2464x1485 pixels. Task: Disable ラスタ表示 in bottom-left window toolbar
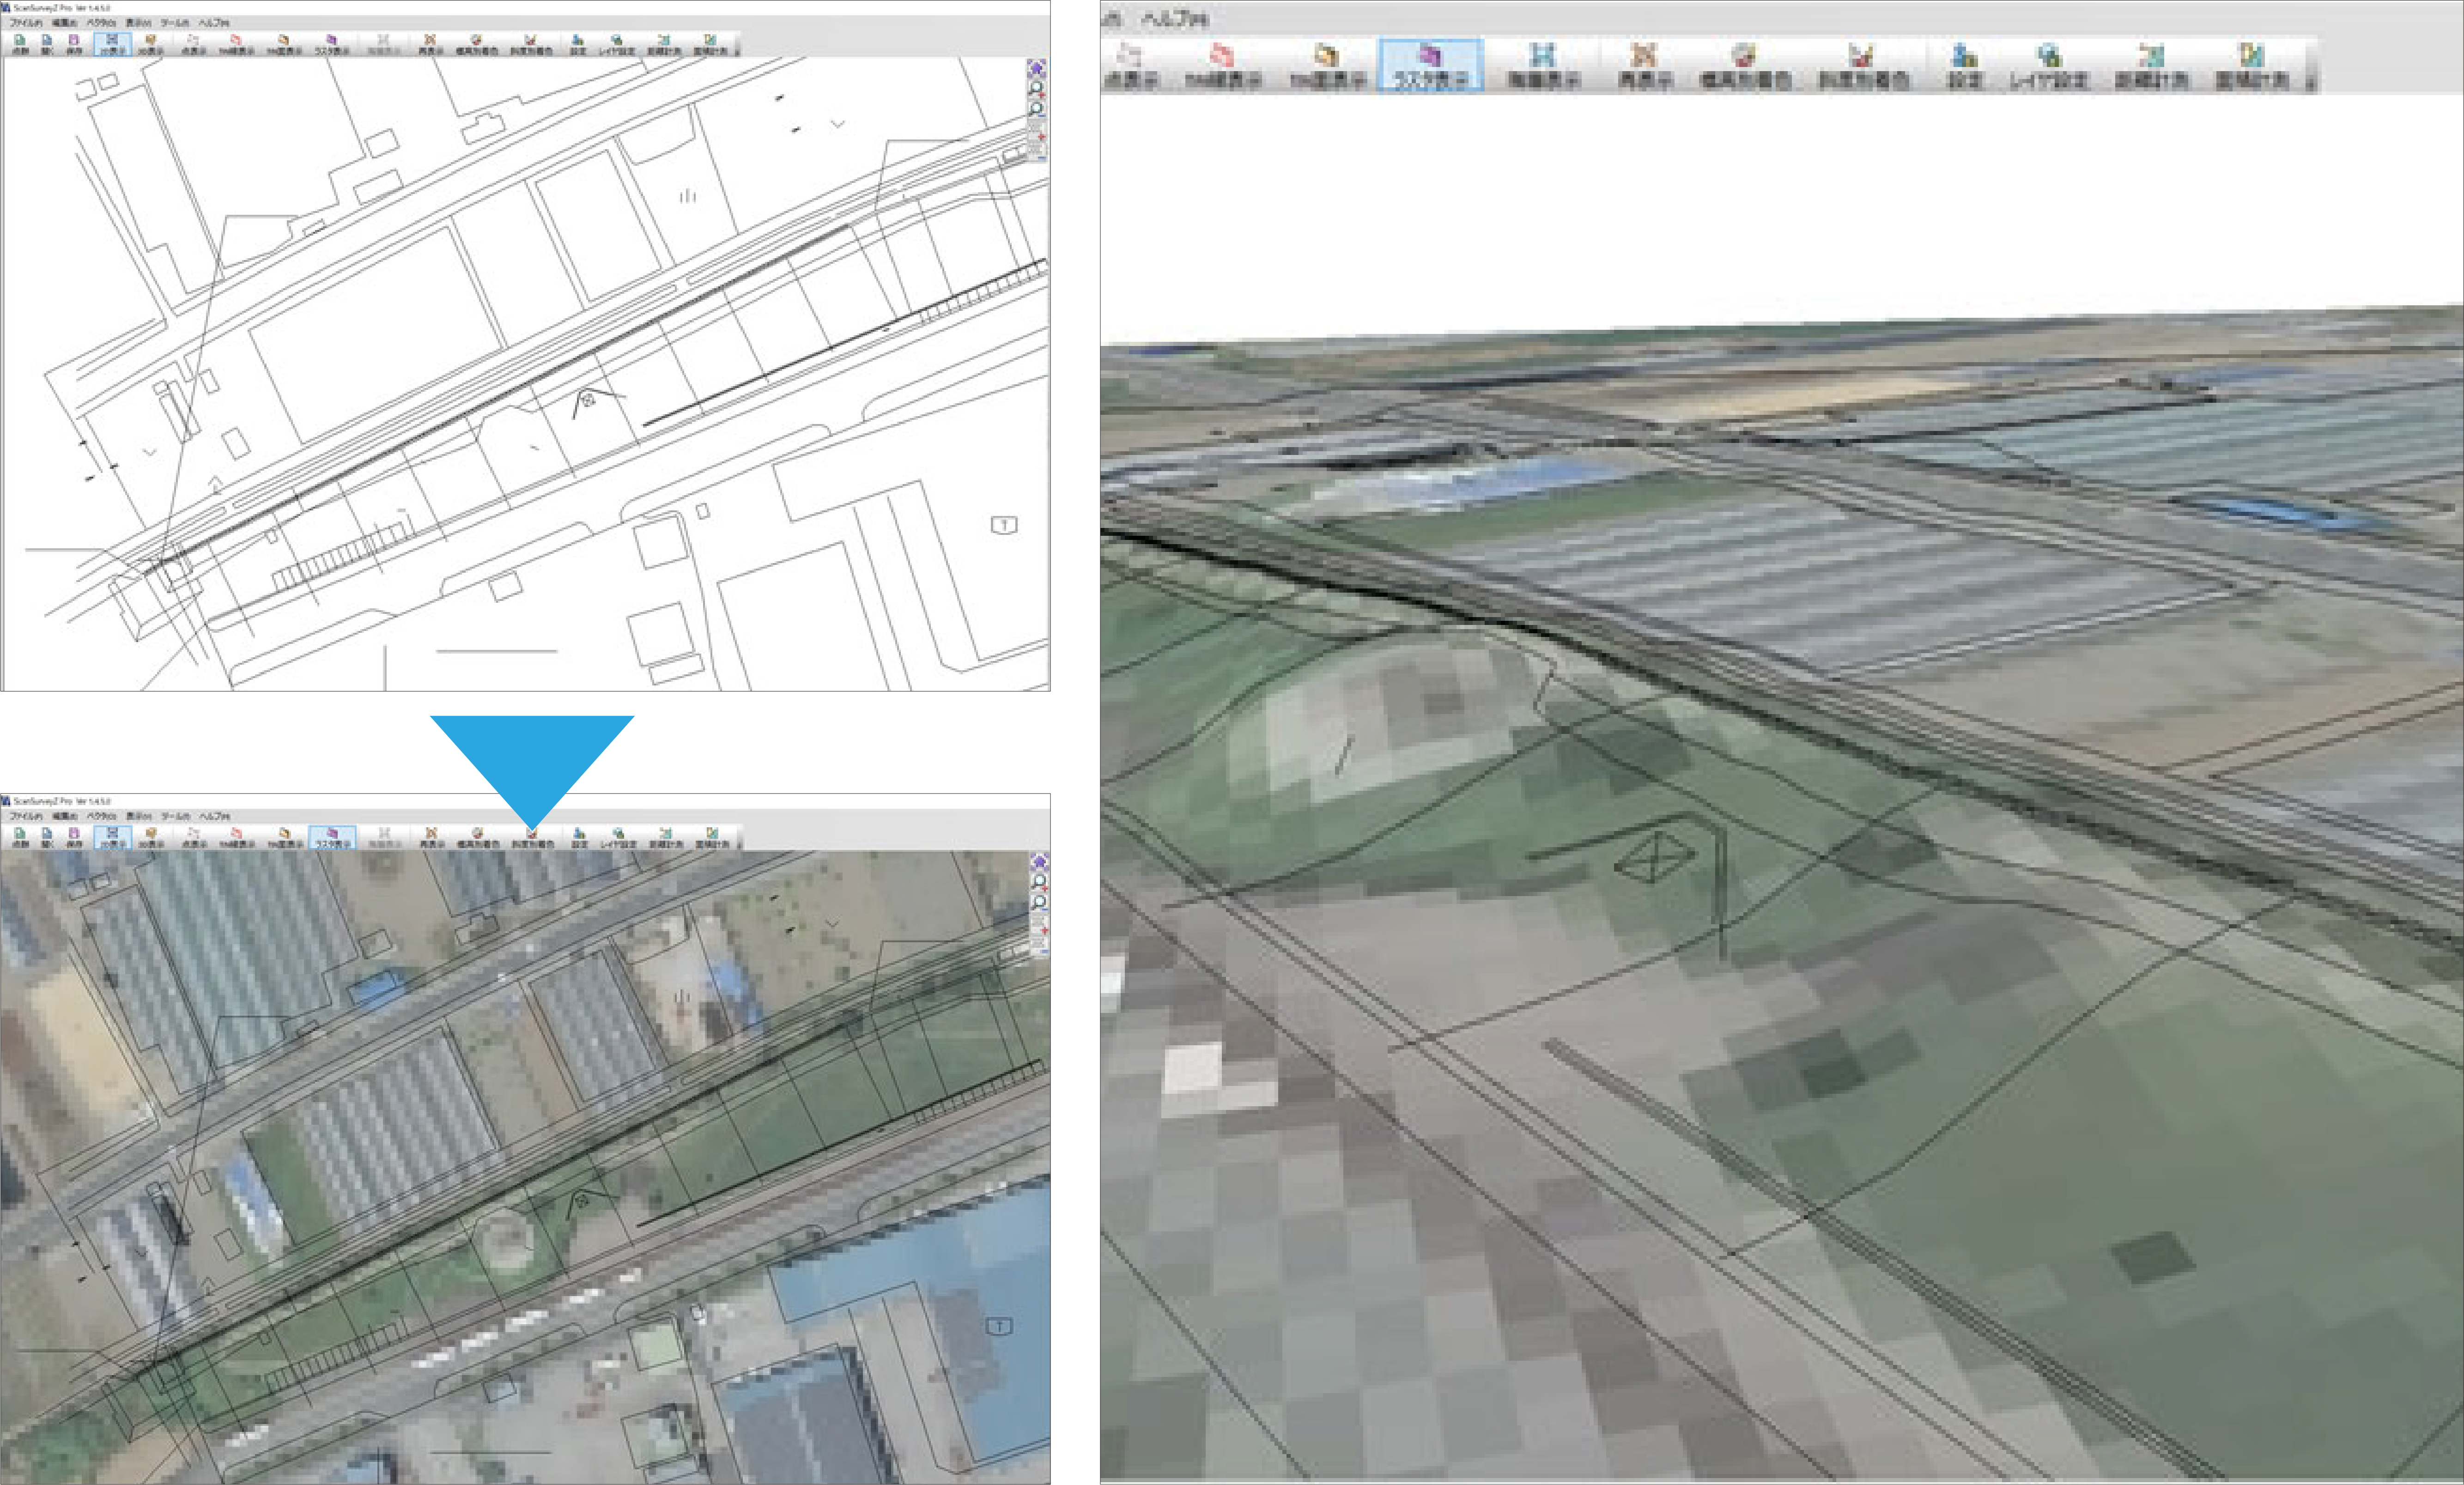(x=333, y=837)
